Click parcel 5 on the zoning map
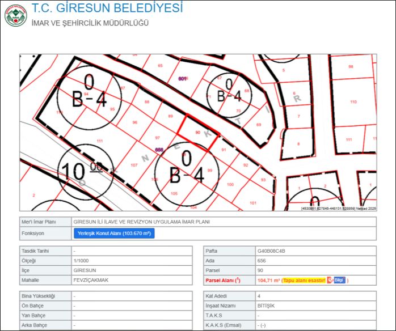 [x=284, y=70]
